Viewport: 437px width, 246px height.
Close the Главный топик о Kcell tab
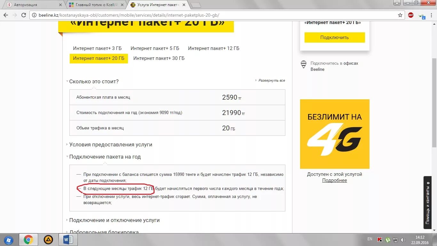coord(122,5)
